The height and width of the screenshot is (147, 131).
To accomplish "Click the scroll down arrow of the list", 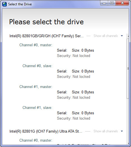I will (x=128, y=144).
